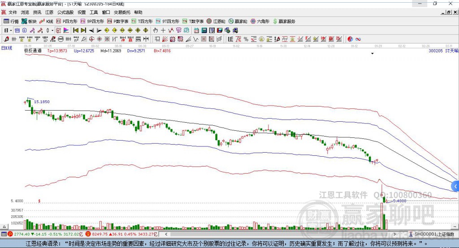
Task: Click the volume panel collapse triangle
Action: click(x=4, y=227)
